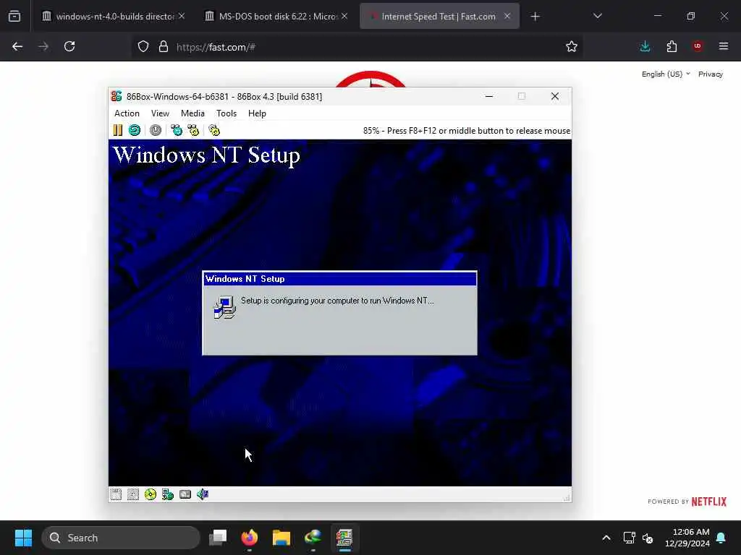Pause the 86Box emulation
Image resolution: width=741 pixels, height=555 pixels.
point(118,130)
